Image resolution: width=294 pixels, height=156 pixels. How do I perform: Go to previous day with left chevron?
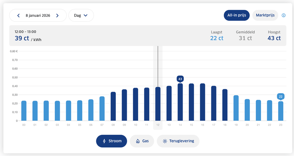18,15
